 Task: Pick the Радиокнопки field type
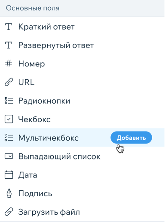click(82, 101)
